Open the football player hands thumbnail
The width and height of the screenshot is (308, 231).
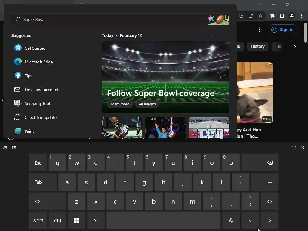click(122, 128)
